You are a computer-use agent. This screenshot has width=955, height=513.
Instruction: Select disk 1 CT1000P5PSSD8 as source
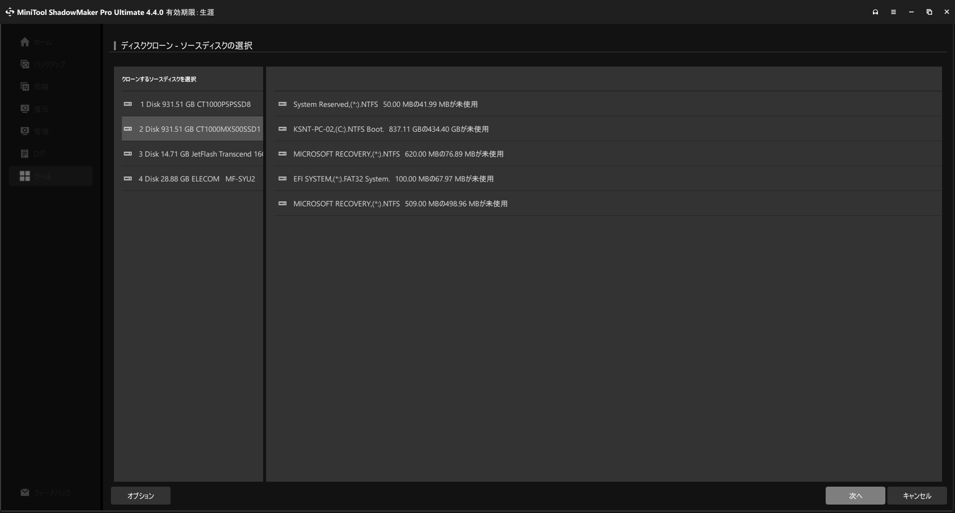[192, 104]
